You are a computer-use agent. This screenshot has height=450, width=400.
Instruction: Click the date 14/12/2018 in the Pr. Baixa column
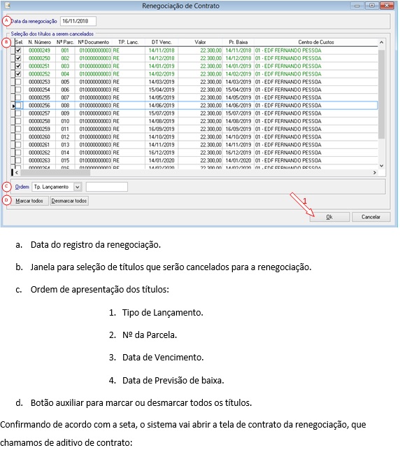pos(238,58)
